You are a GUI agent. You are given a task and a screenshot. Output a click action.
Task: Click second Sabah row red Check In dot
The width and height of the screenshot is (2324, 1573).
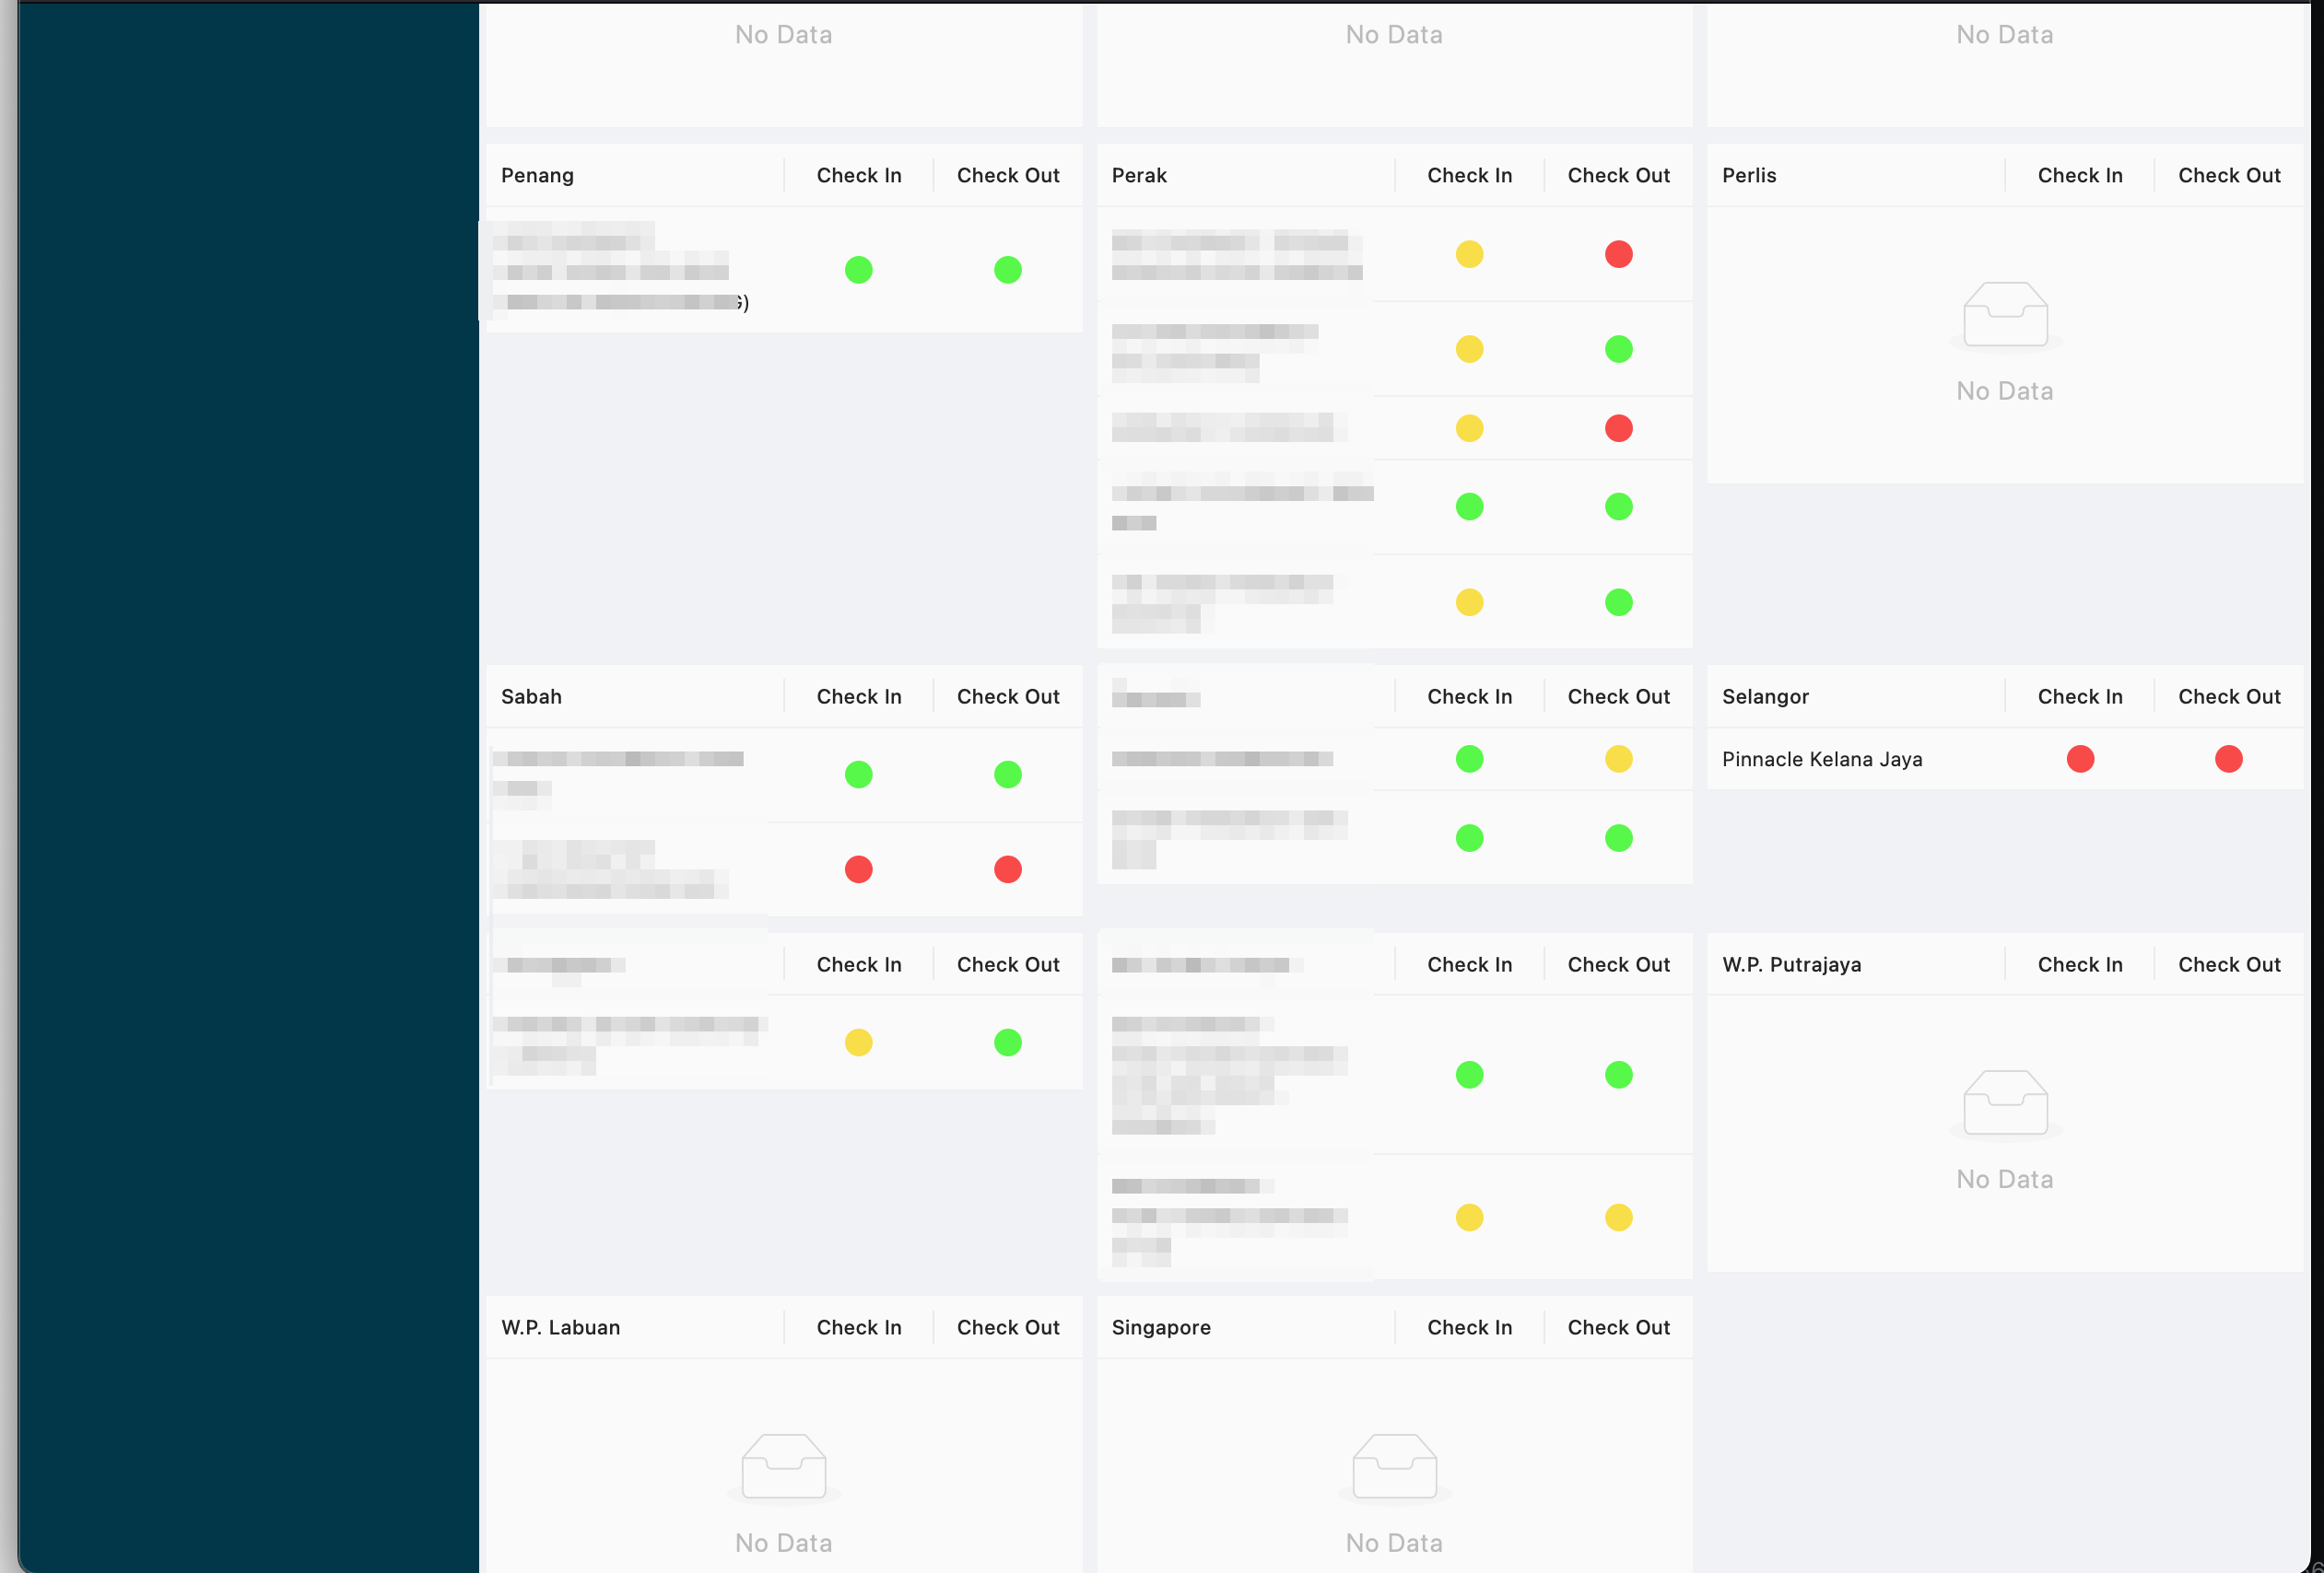point(858,869)
